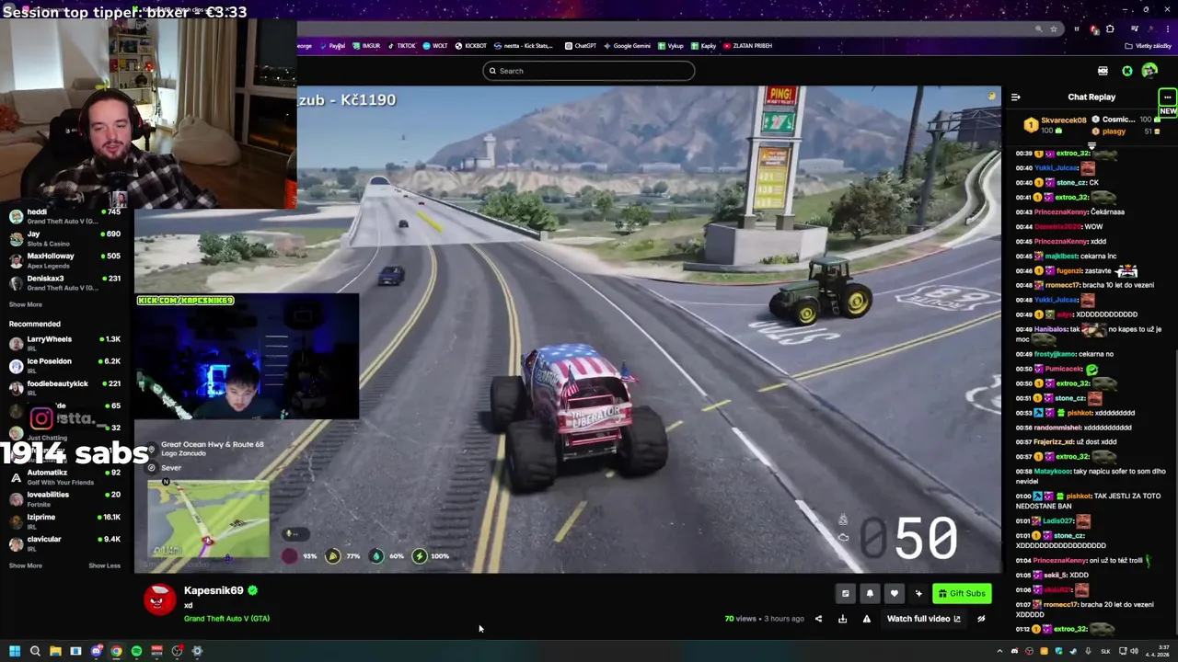The width and height of the screenshot is (1178, 662).
Task: Open IMGUR bookmark
Action: (x=366, y=46)
